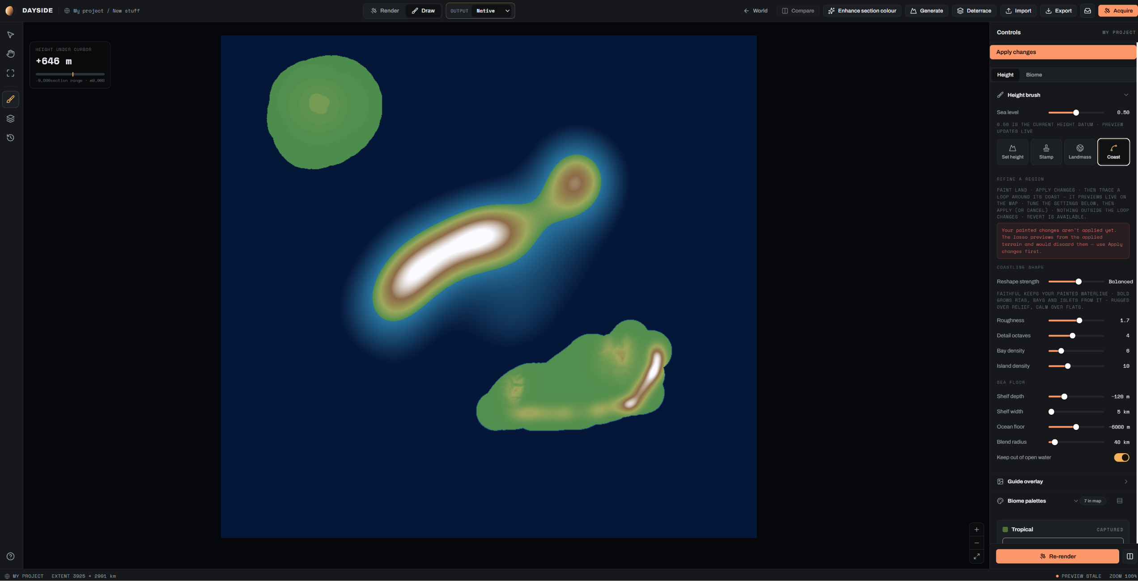Image resolution: width=1138 pixels, height=581 pixels.
Task: Adjust the Shelf width slider
Action: tap(1076, 412)
